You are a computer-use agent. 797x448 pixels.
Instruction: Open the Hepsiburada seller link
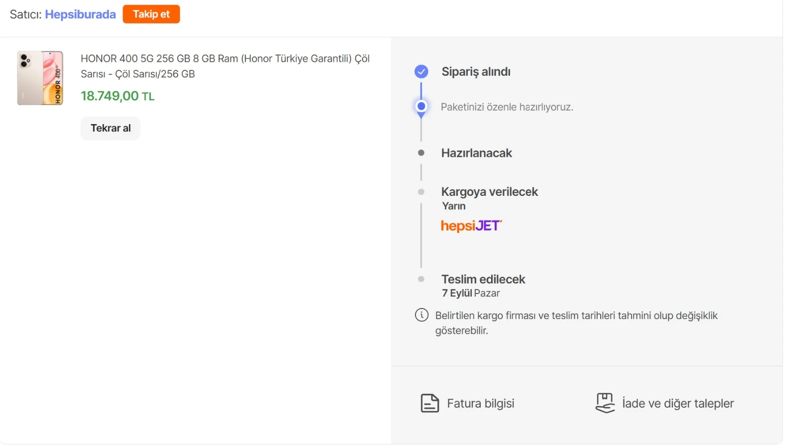tap(80, 14)
